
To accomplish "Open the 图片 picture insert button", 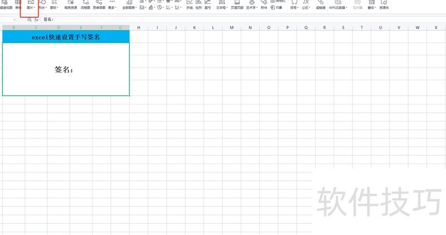I will pyautogui.click(x=31, y=5).
